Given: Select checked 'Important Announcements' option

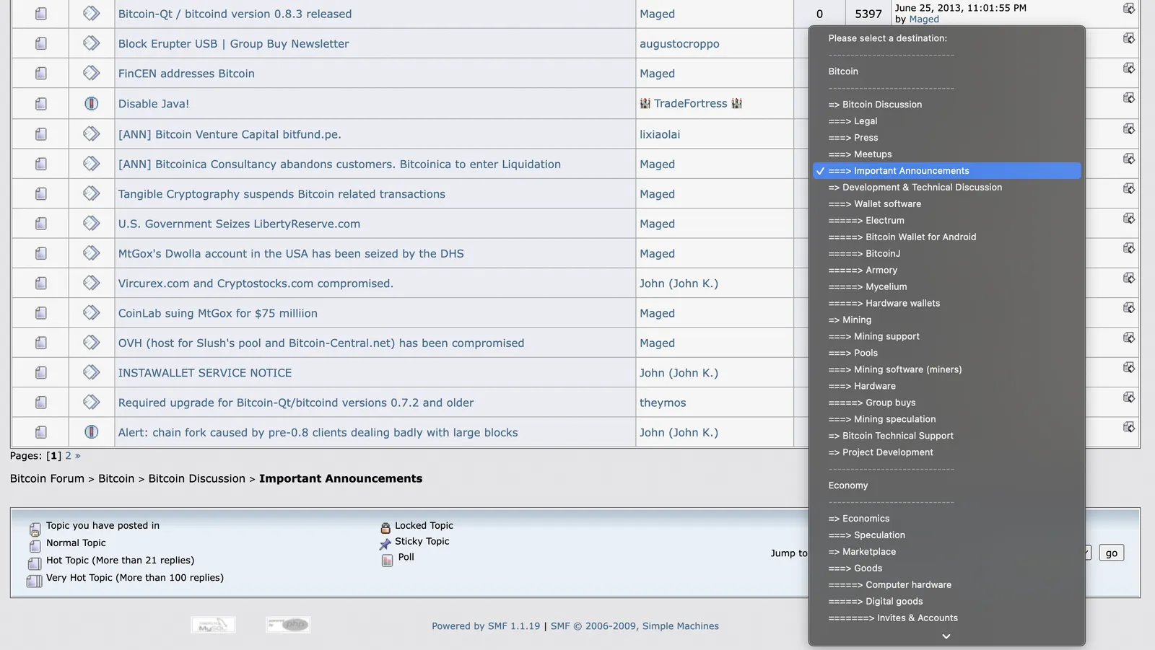Looking at the screenshot, I should tap(946, 171).
